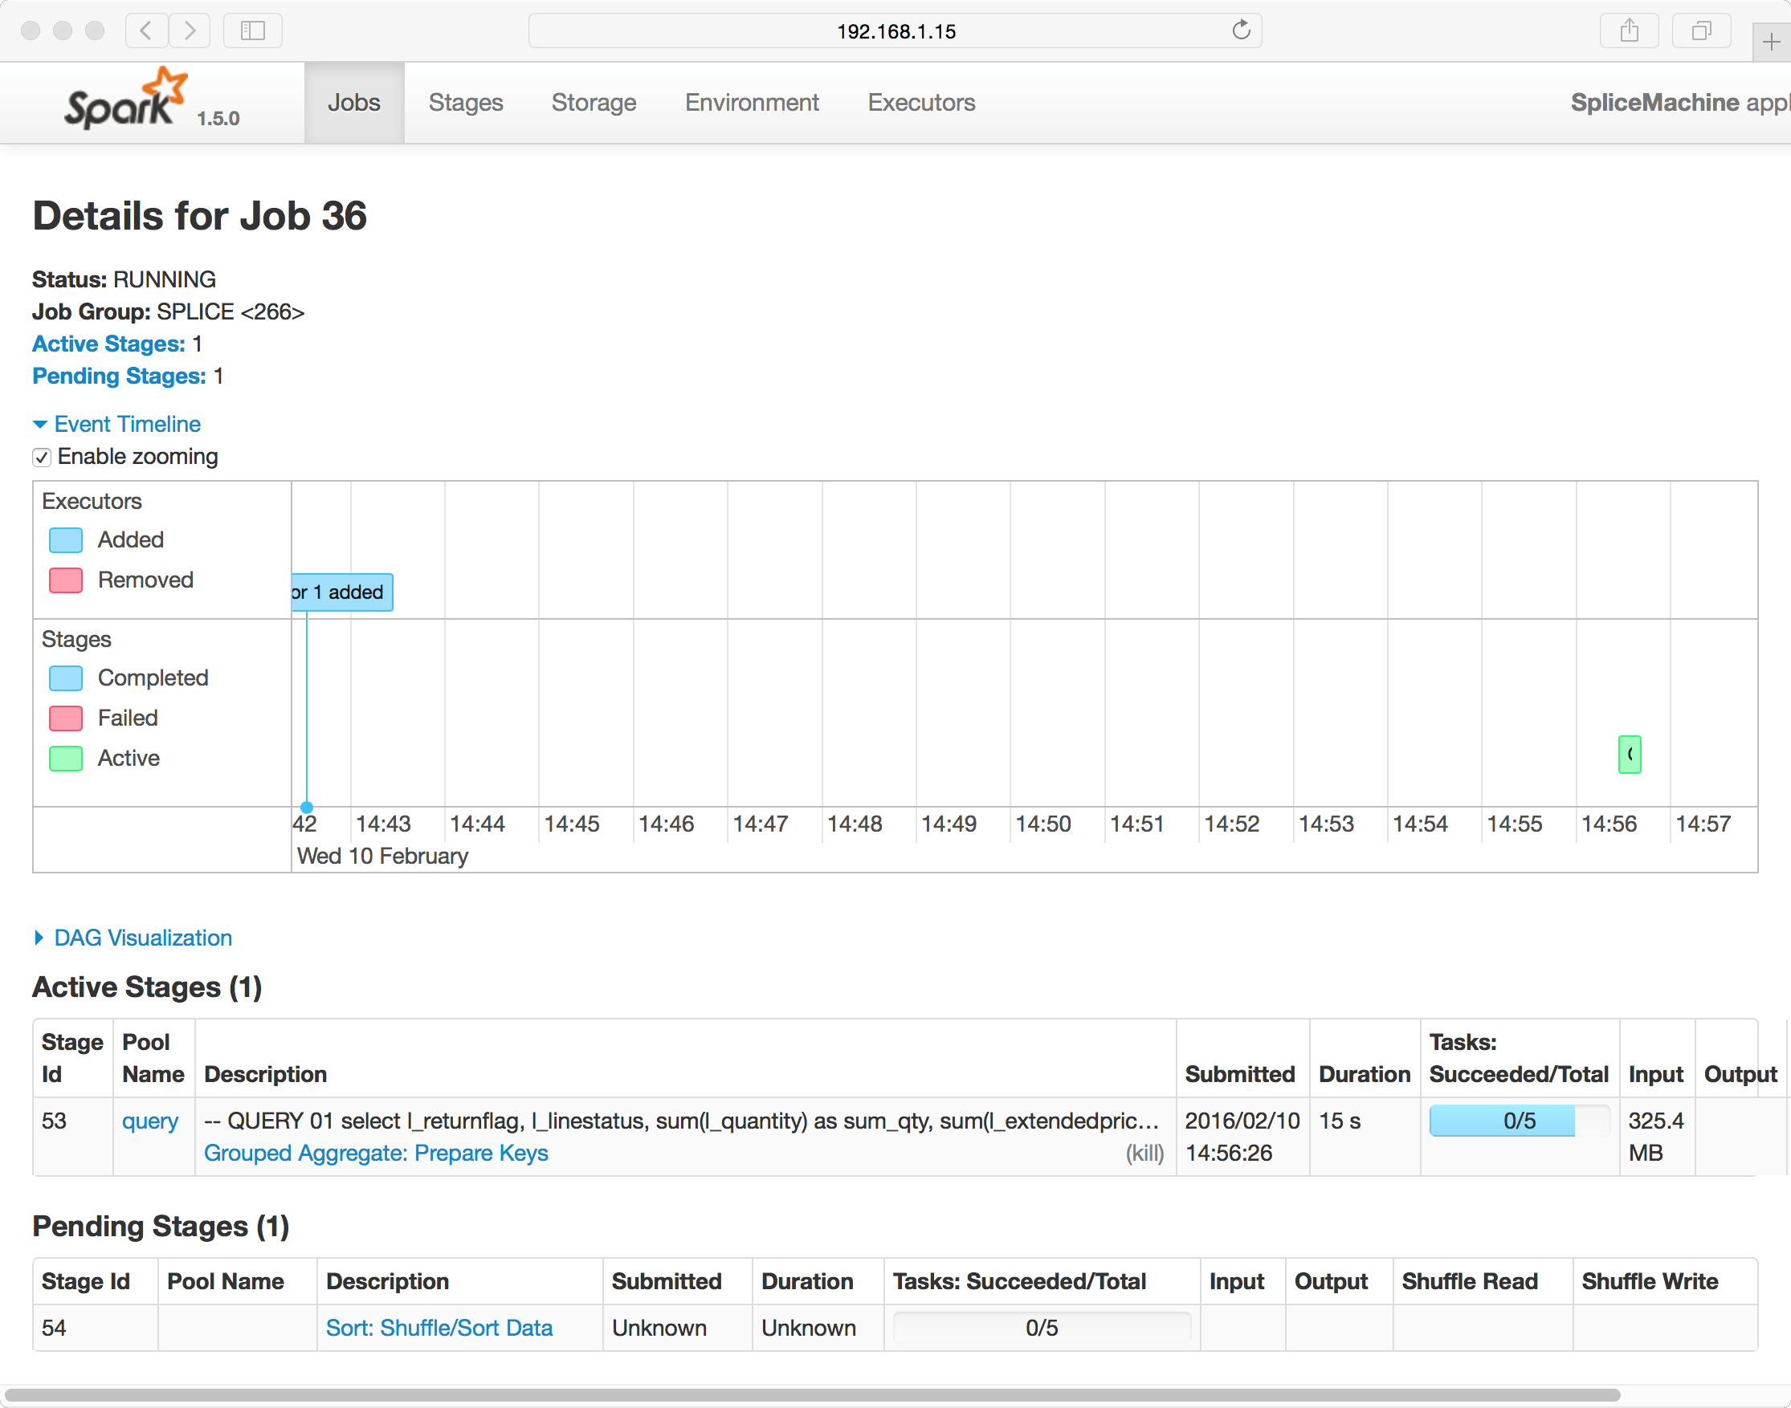Viewport: 1791px width, 1408px height.
Task: Click the '325.4 MB' input cell
Action: [1657, 1137]
